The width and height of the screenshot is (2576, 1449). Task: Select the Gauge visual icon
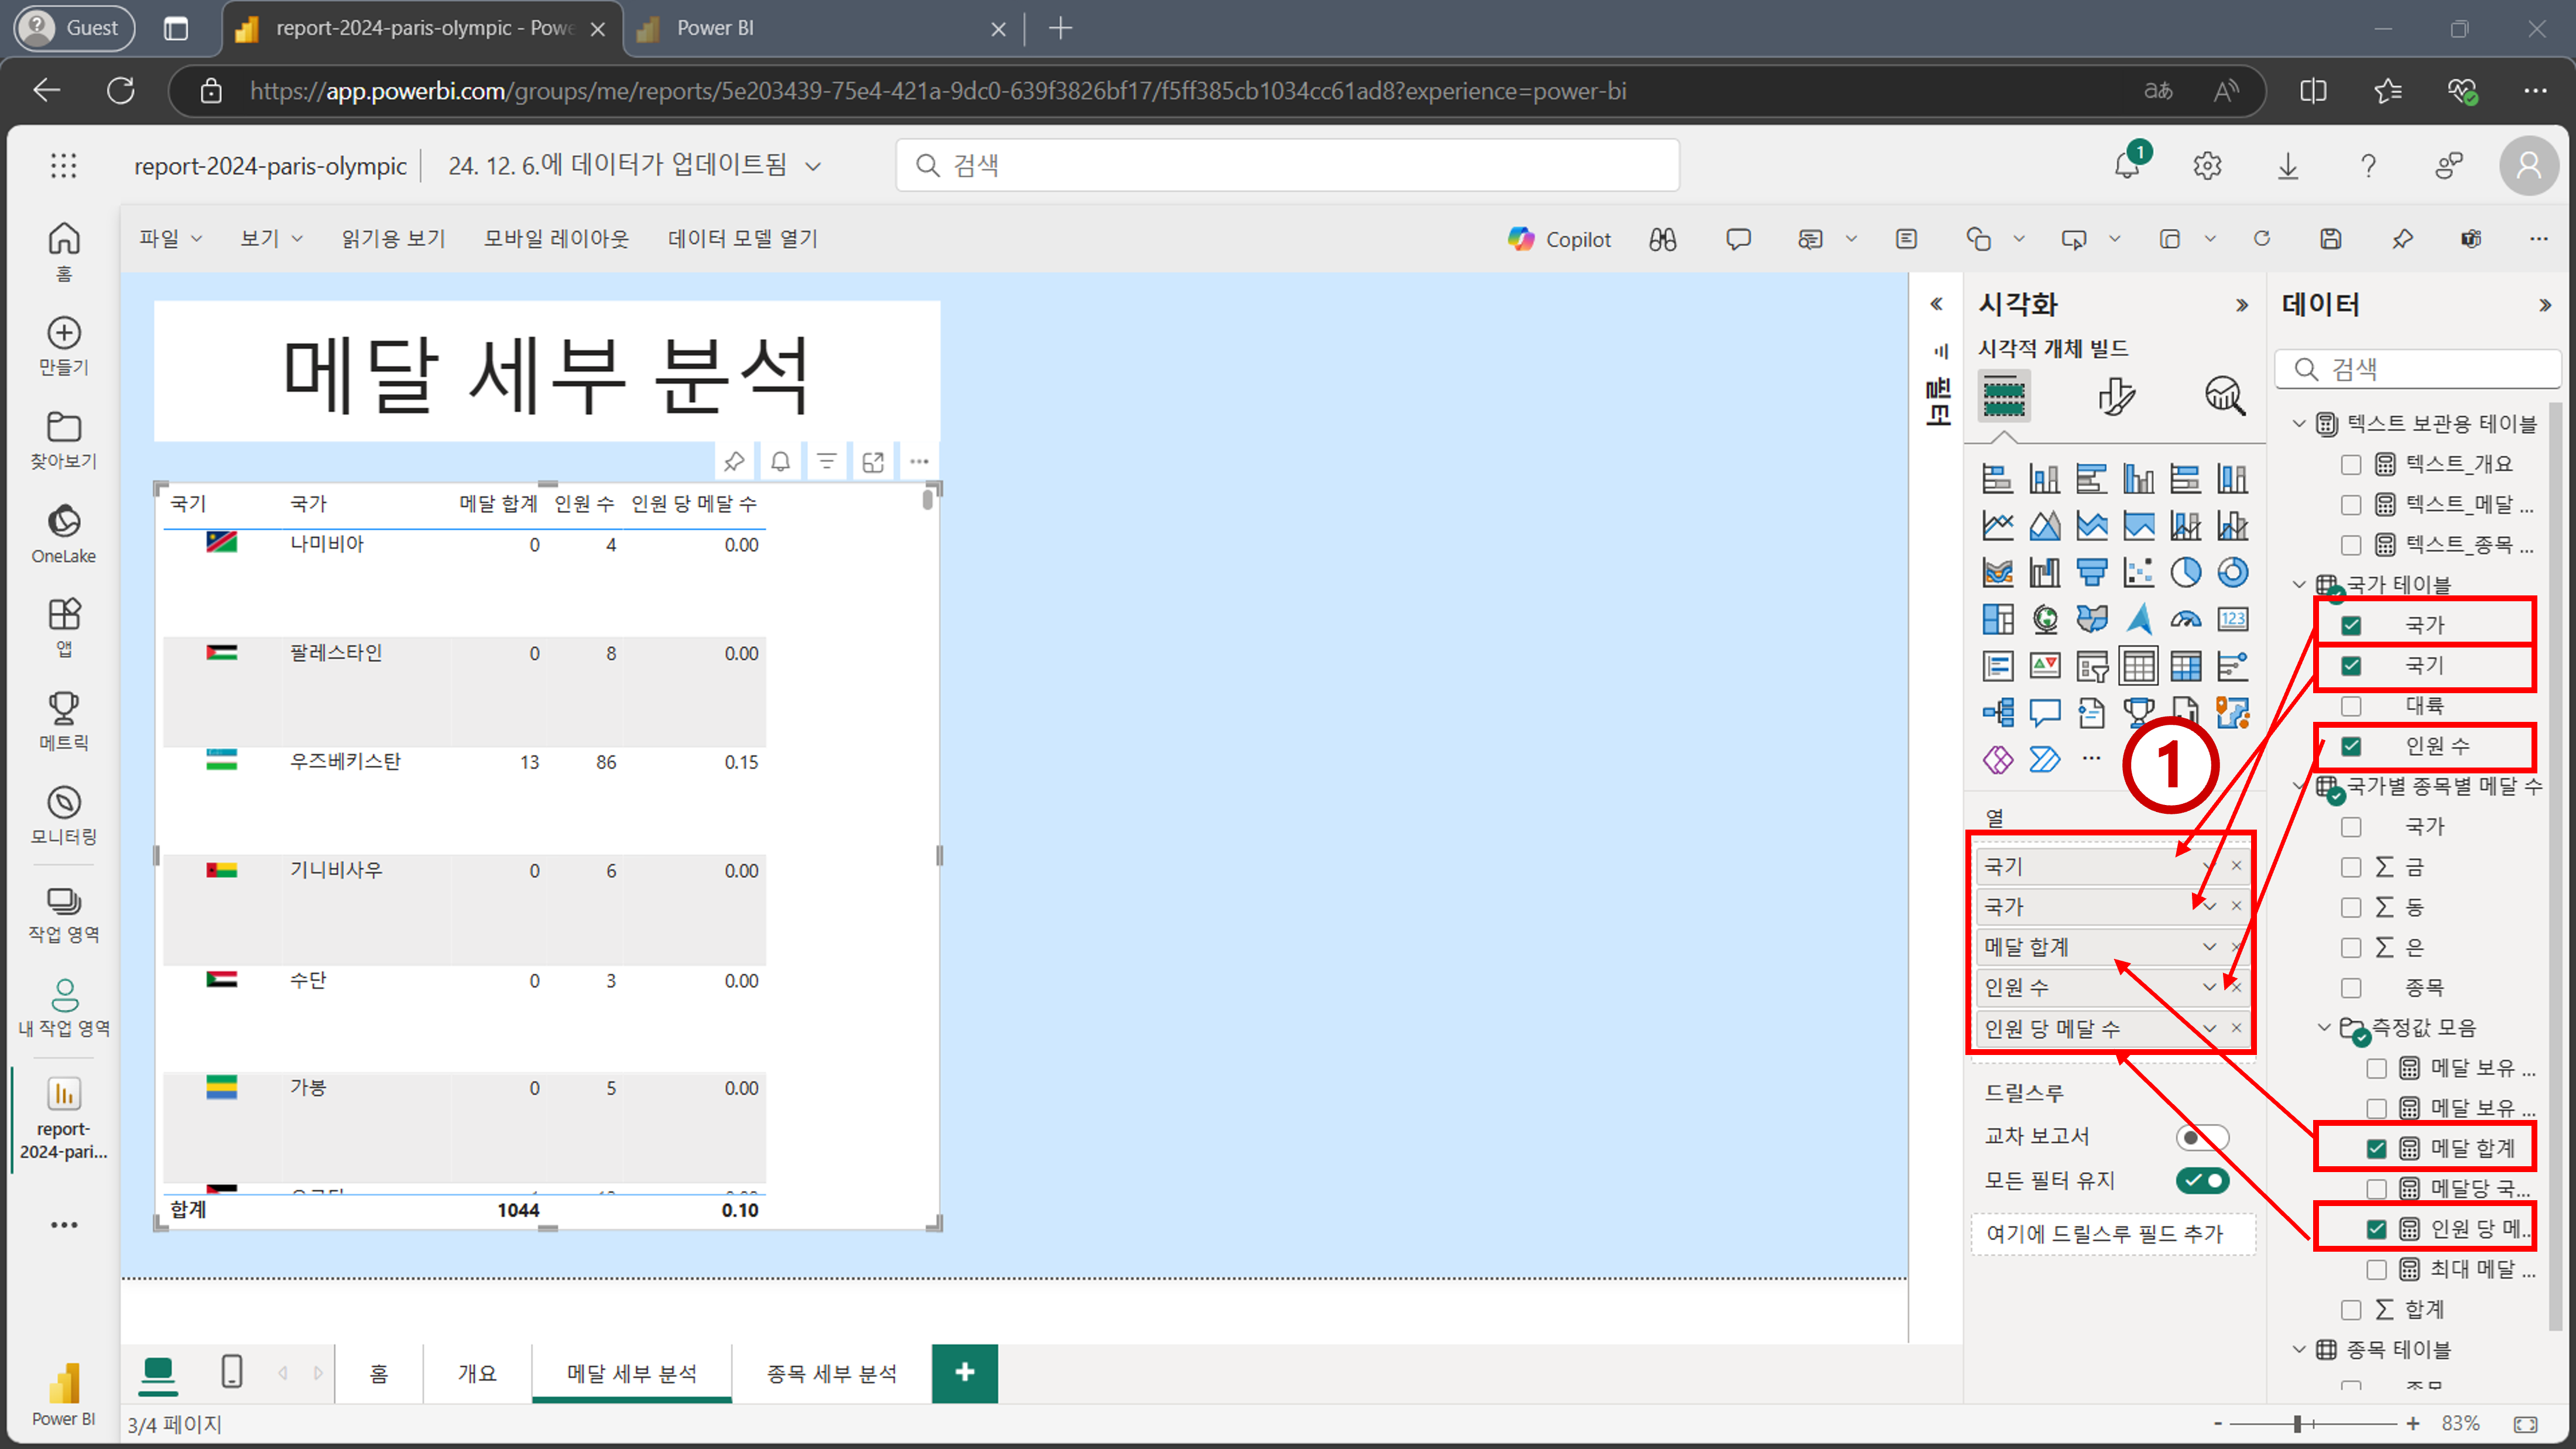point(2185,619)
